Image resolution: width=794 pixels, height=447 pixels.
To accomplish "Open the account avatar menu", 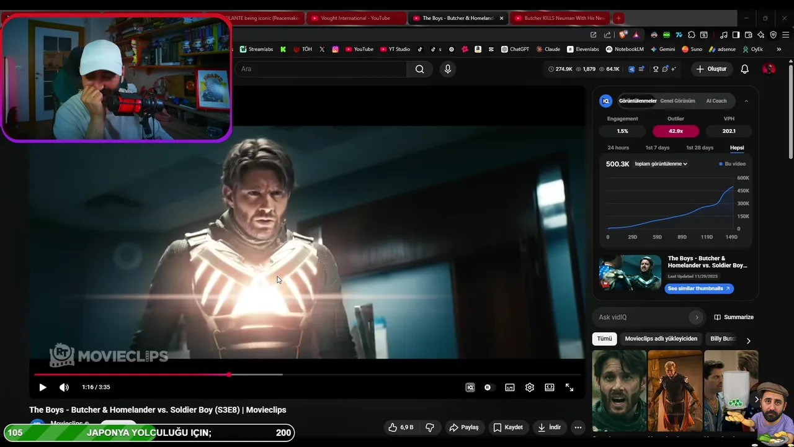I will tap(769, 69).
